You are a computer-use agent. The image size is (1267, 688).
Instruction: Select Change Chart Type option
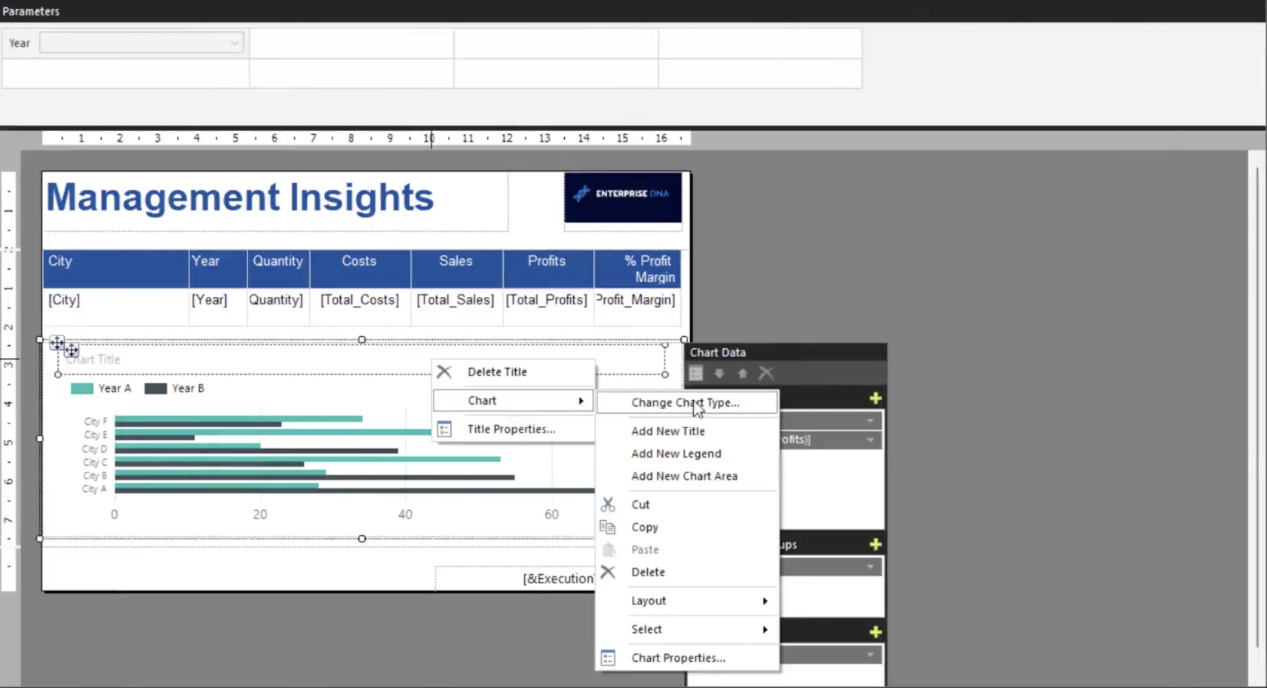tap(686, 402)
